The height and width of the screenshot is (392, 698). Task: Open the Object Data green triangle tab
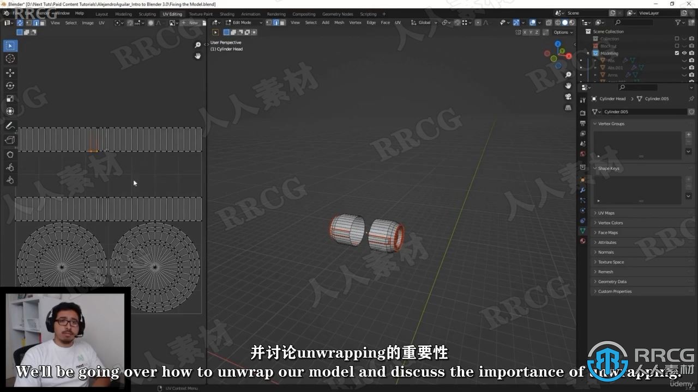pyautogui.click(x=582, y=231)
